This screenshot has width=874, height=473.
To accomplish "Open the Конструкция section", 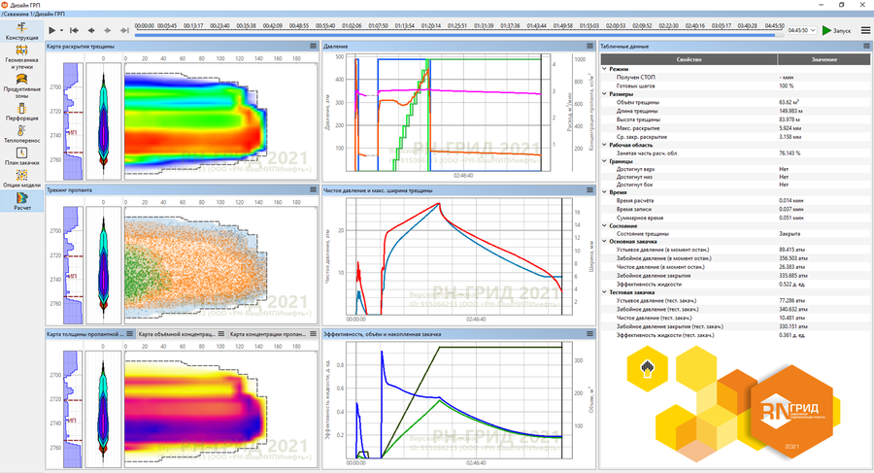I will pos(21,29).
